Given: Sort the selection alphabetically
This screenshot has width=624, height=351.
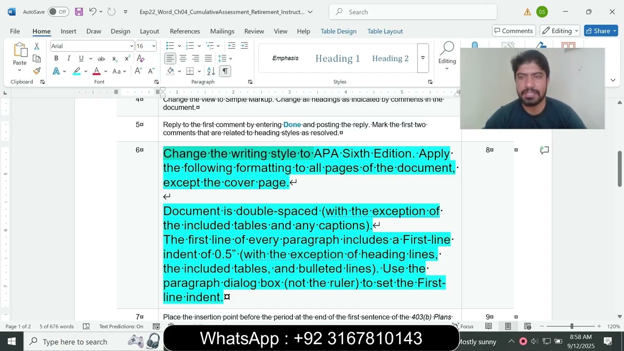Looking at the screenshot, I should [212, 71].
